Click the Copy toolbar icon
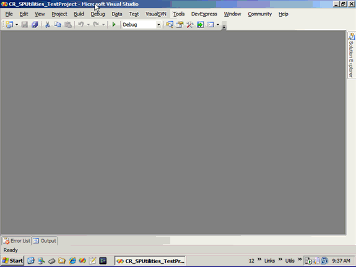 (58, 25)
